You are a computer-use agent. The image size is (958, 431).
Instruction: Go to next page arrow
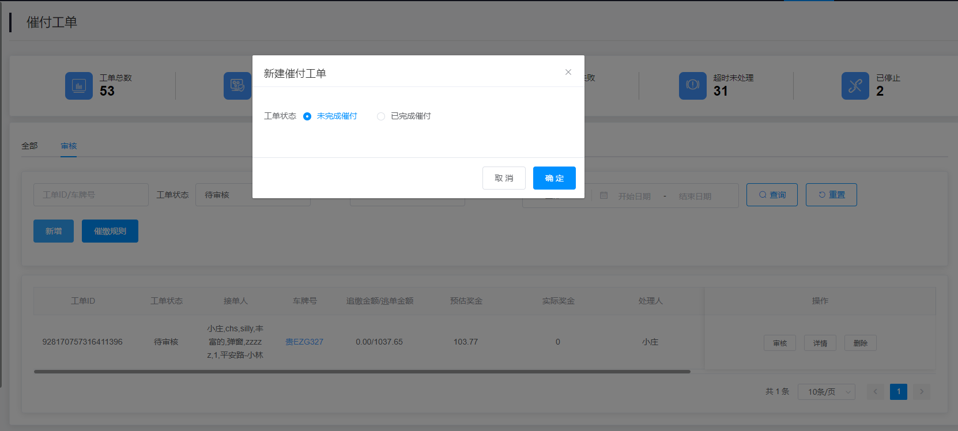point(921,392)
